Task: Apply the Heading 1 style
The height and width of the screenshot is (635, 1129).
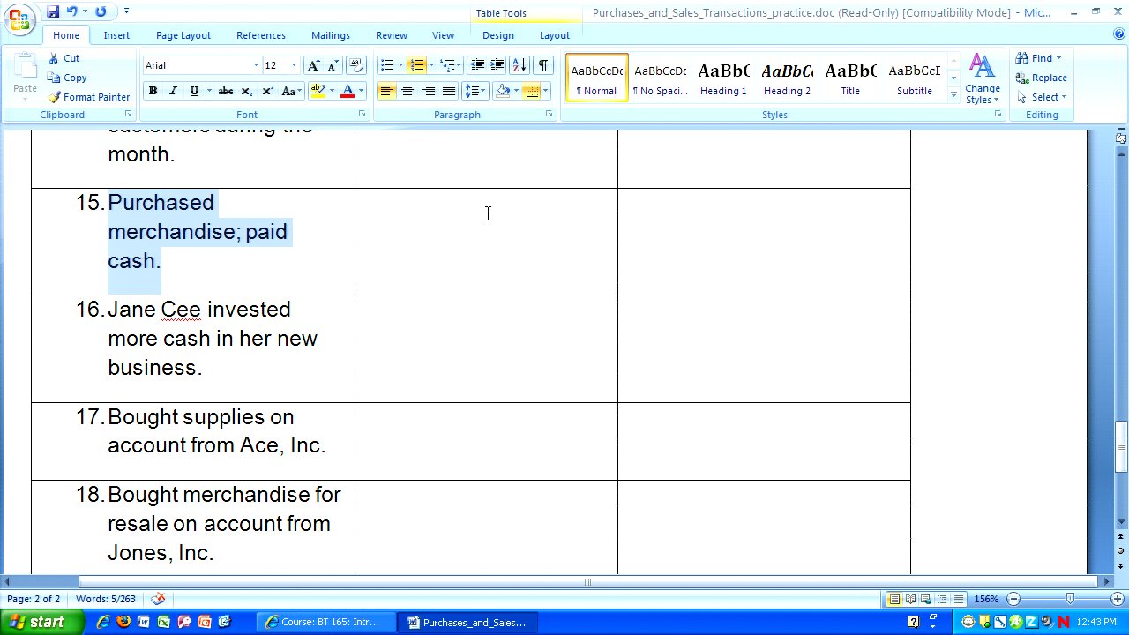Action: pyautogui.click(x=723, y=78)
